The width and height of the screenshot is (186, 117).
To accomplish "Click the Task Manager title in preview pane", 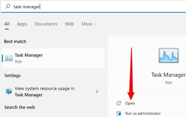I will (169, 75).
